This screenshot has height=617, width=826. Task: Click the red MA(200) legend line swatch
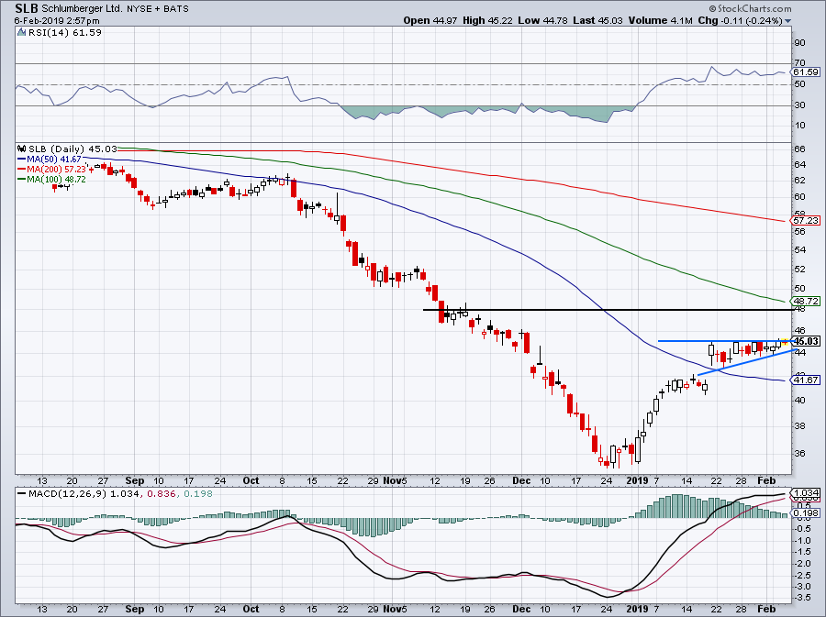coord(22,169)
